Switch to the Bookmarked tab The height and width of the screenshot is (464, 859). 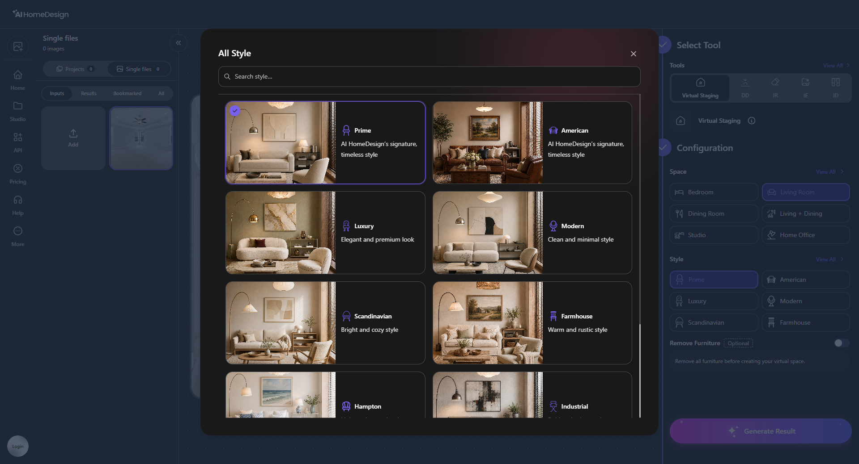coord(127,93)
